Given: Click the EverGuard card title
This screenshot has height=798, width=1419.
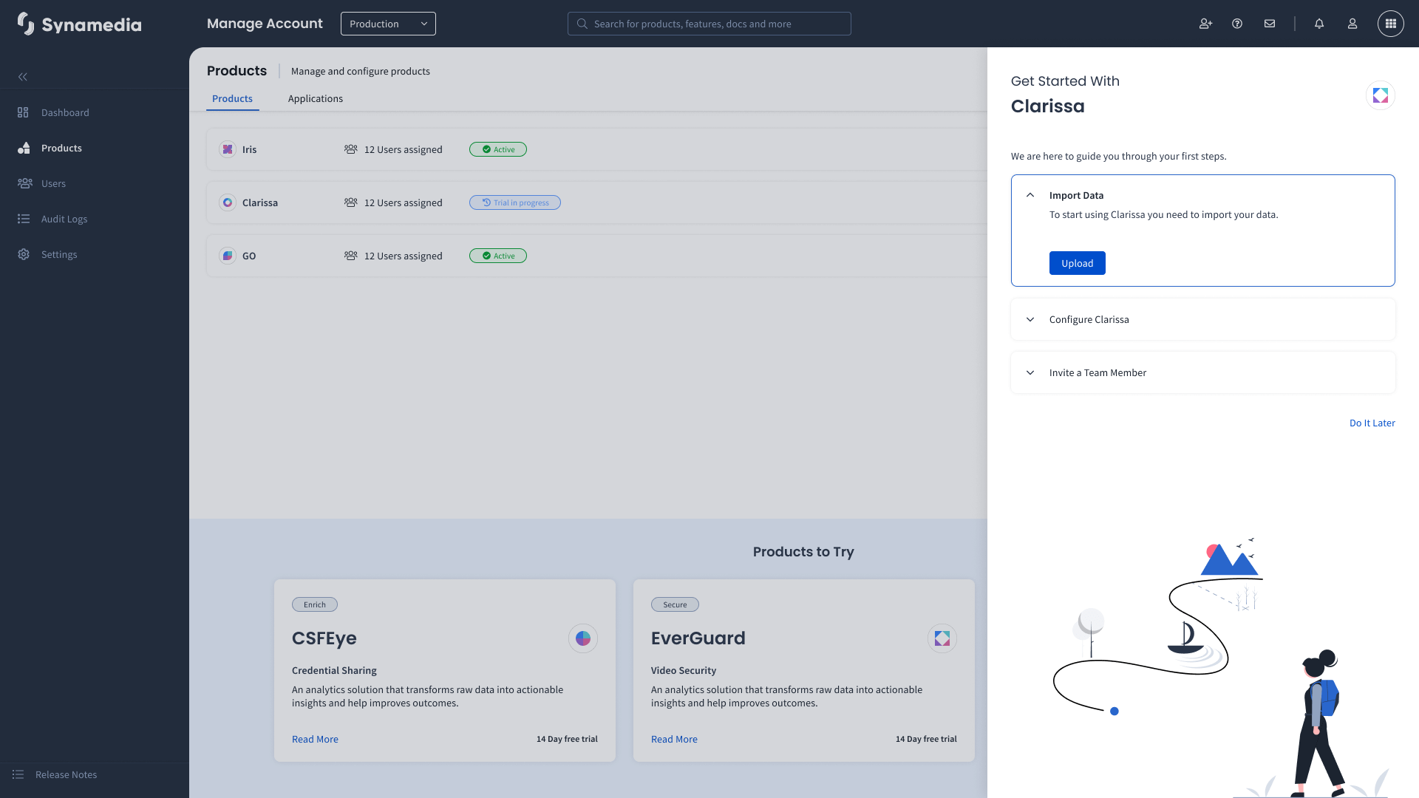Looking at the screenshot, I should coord(698,638).
